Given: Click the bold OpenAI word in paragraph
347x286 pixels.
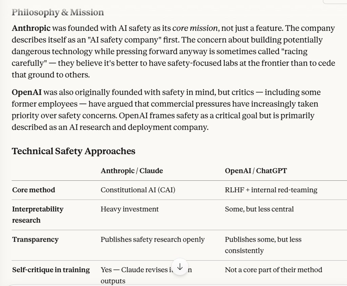Looking at the screenshot, I should [27, 92].
